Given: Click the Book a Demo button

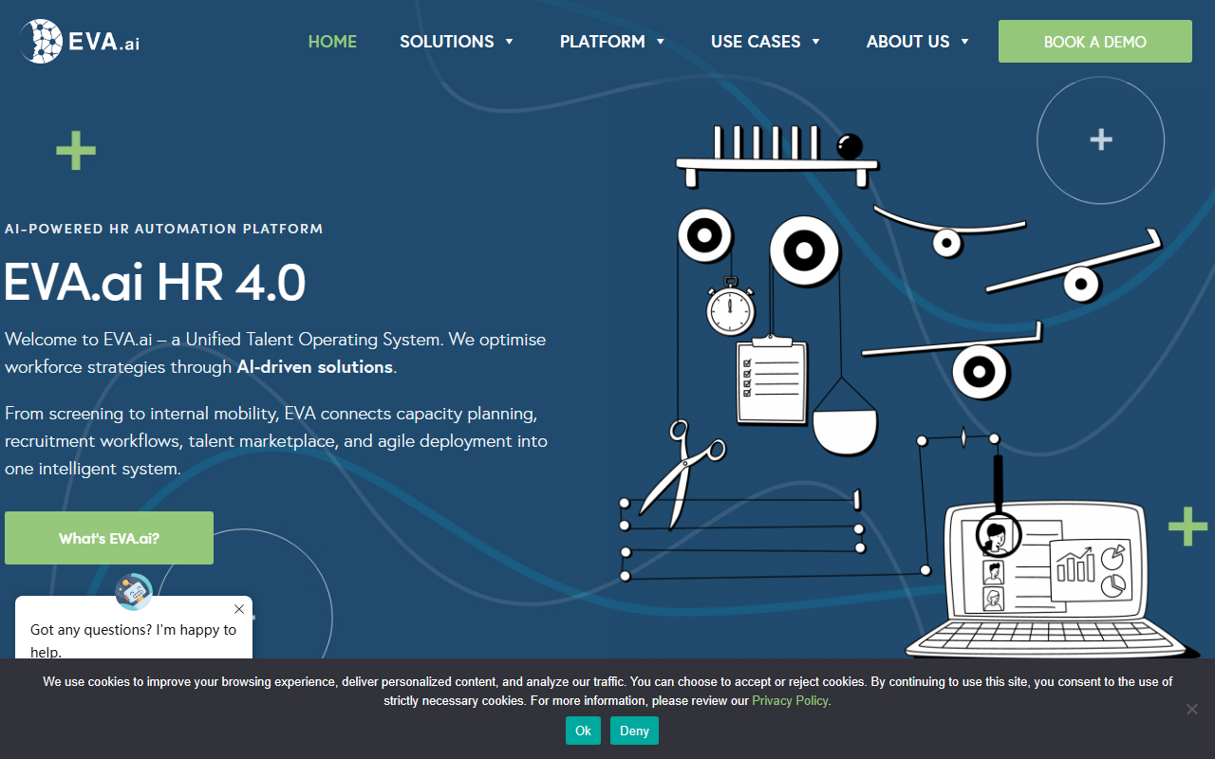Looking at the screenshot, I should [x=1095, y=42].
